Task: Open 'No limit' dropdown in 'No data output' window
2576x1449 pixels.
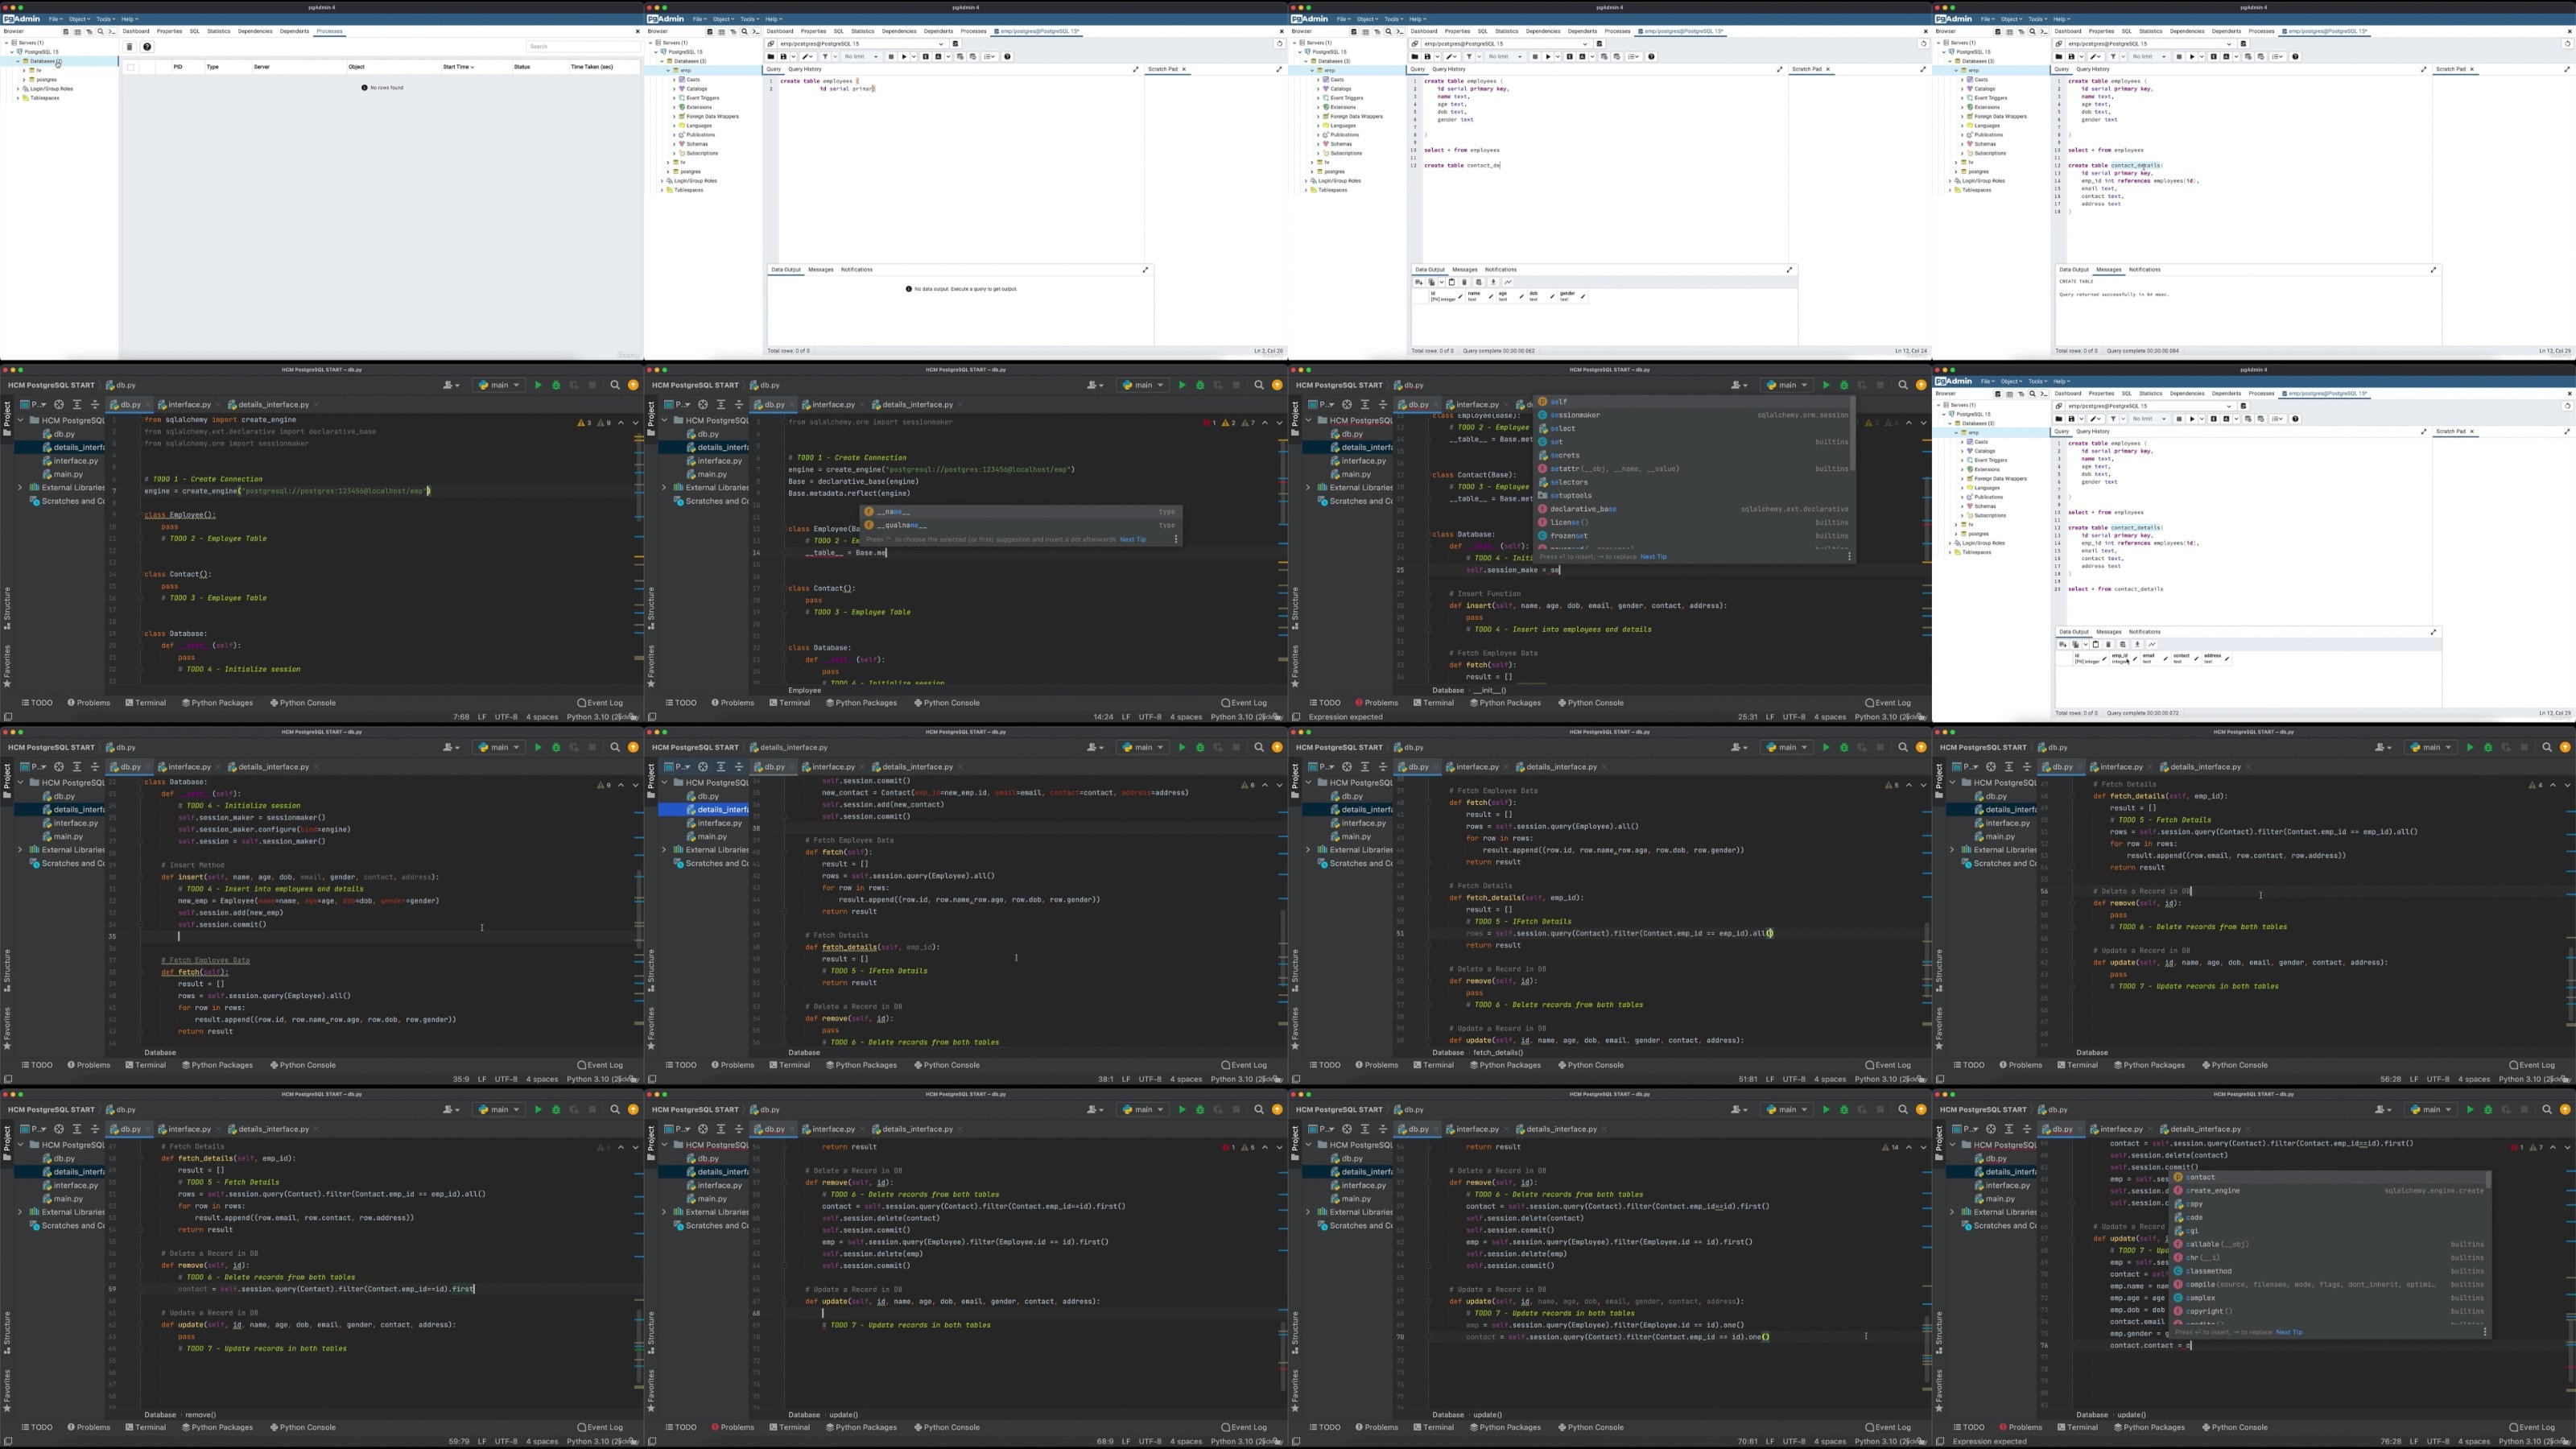Action: [x=862, y=57]
